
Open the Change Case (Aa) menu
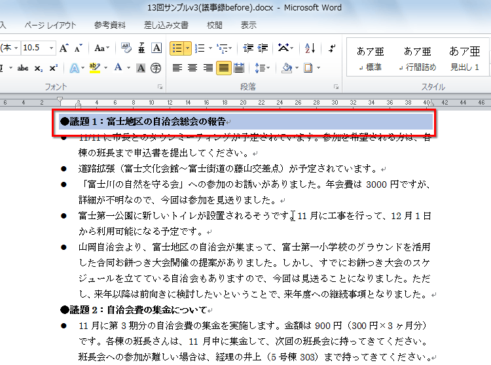pyautogui.click(x=101, y=48)
